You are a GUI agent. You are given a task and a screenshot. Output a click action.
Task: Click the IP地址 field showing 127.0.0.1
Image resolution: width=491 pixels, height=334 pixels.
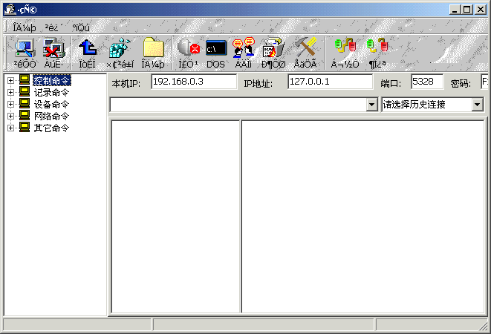click(330, 81)
